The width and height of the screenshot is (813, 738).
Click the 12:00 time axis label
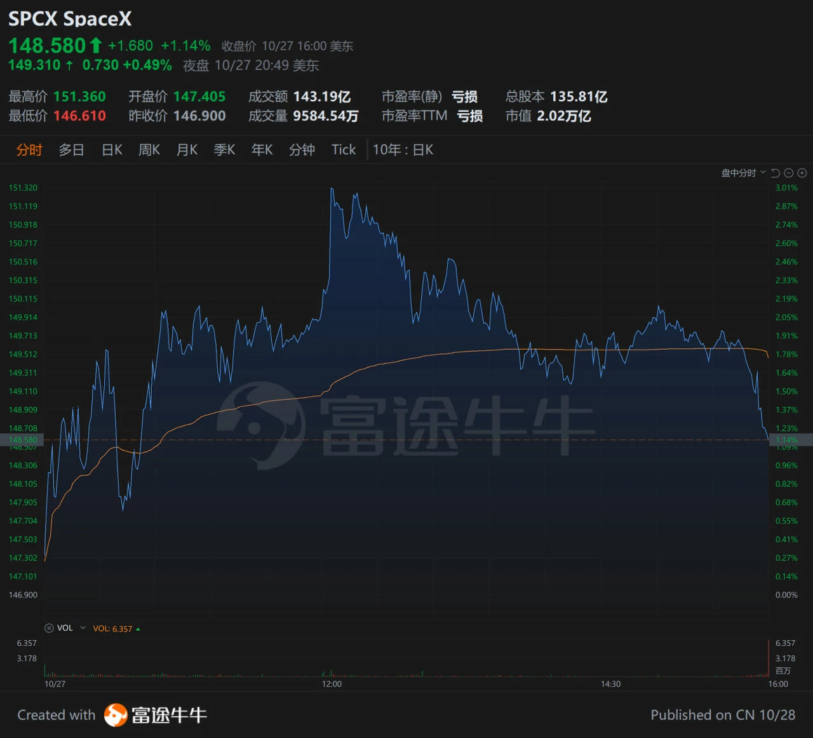click(332, 684)
